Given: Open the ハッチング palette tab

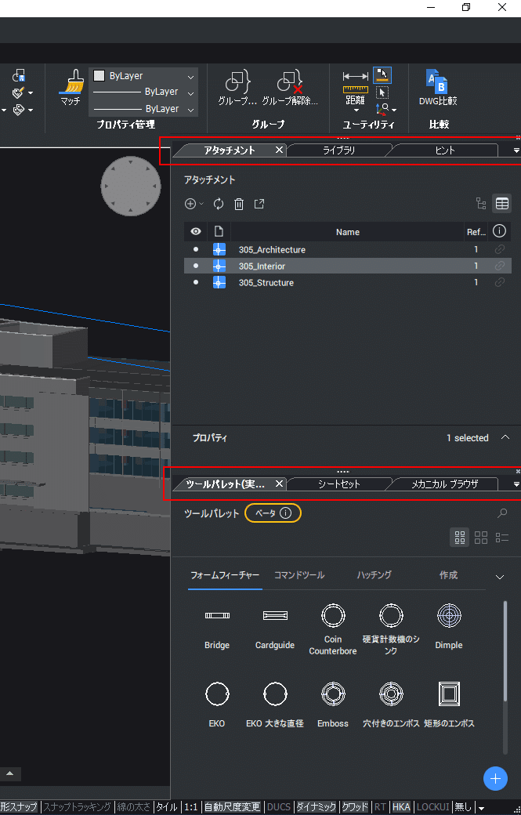Looking at the screenshot, I should coord(374,575).
